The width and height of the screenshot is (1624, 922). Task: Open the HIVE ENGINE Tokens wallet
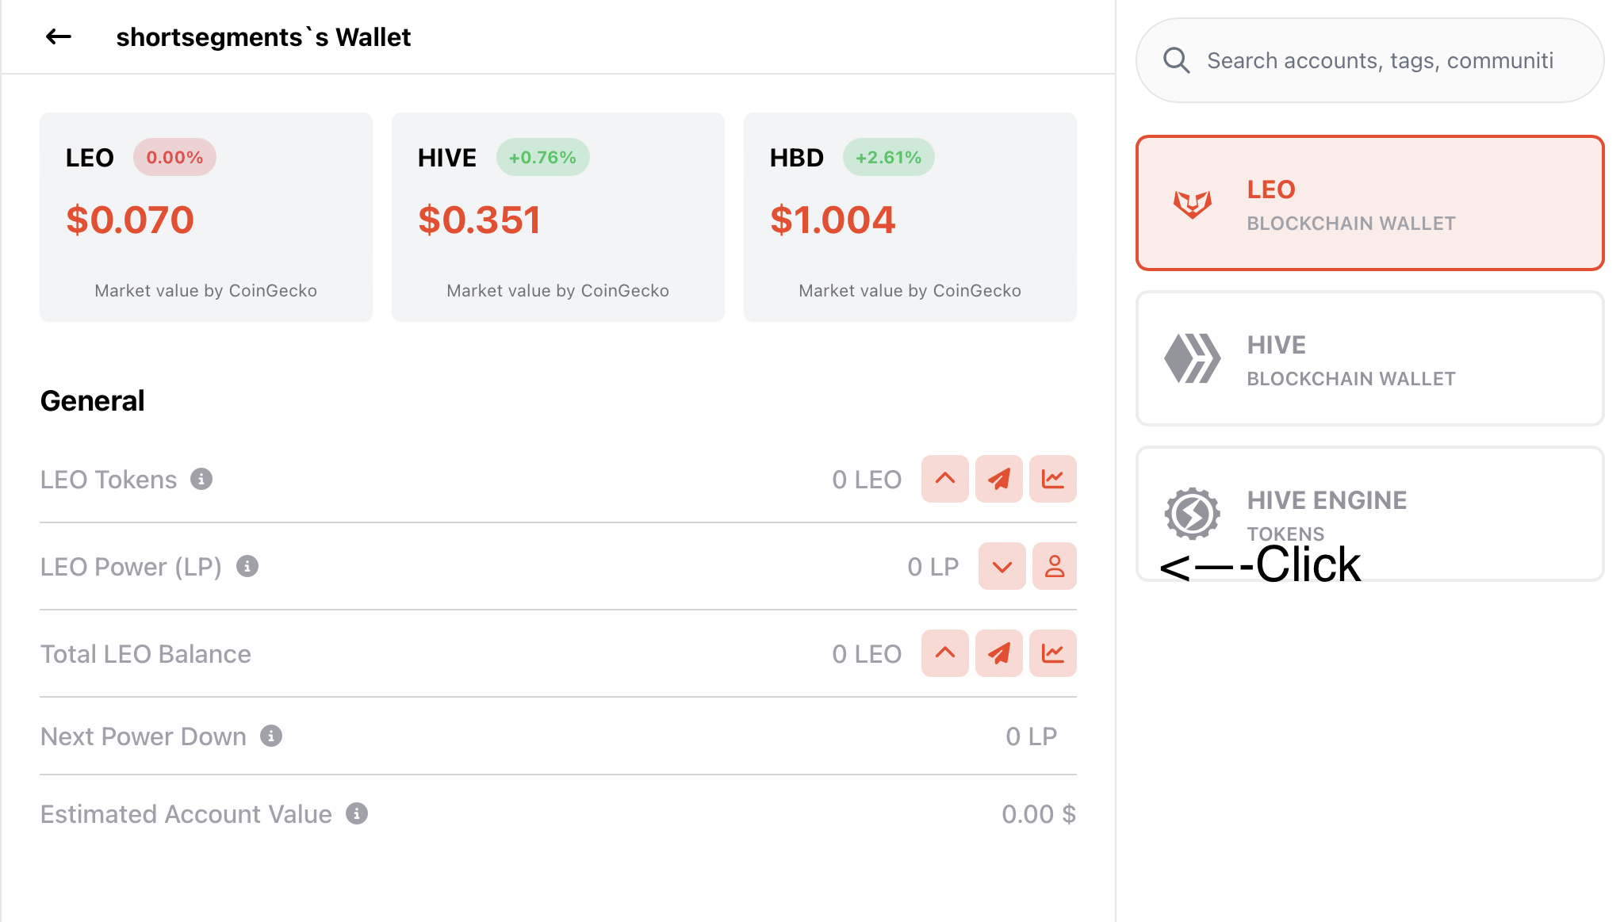pos(1370,514)
